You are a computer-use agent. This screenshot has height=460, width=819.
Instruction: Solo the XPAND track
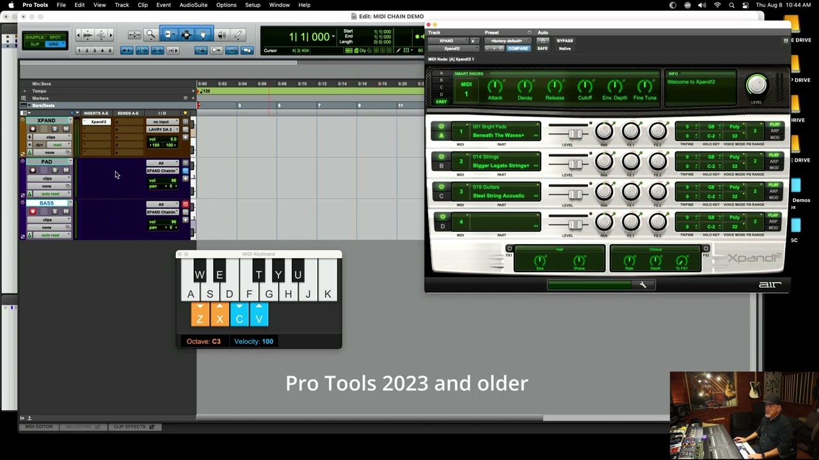pos(54,129)
